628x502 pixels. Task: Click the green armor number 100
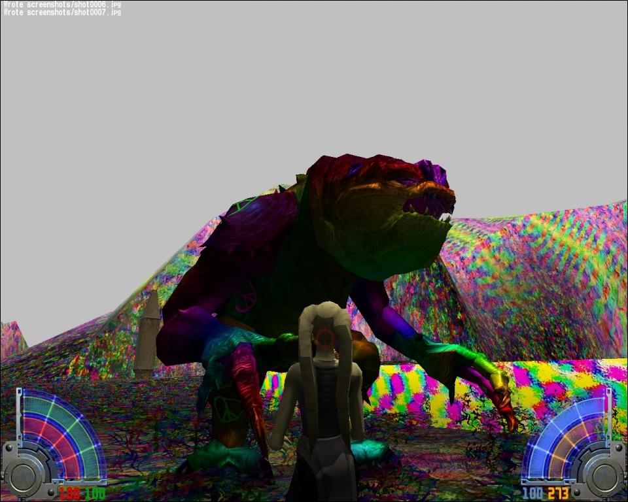pos(95,494)
